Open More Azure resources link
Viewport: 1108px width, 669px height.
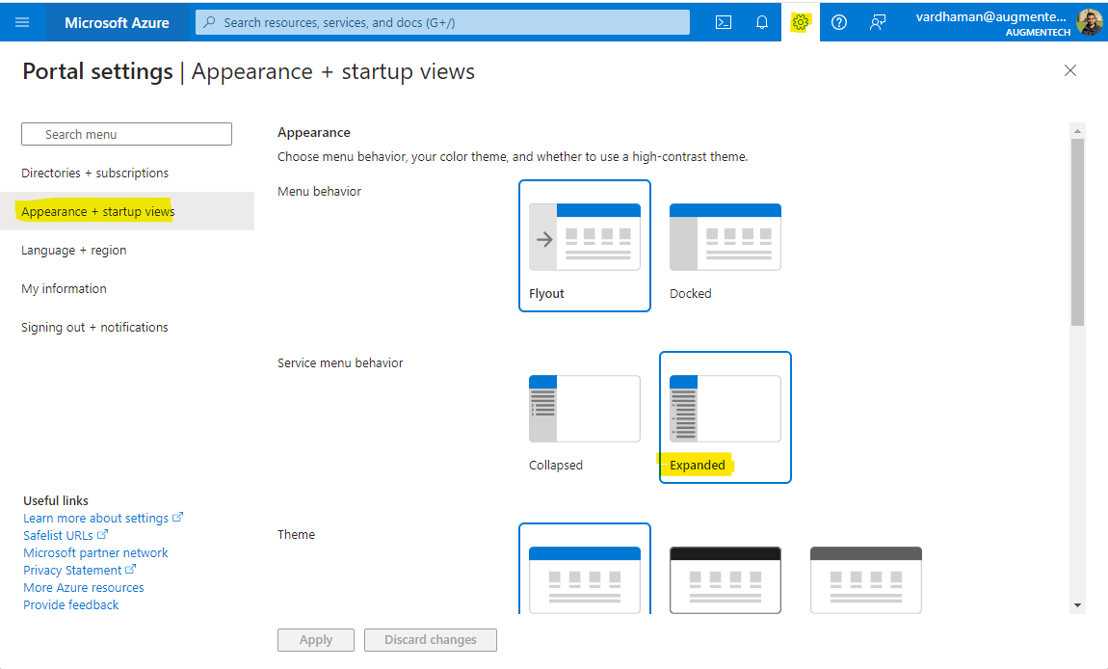tap(84, 587)
